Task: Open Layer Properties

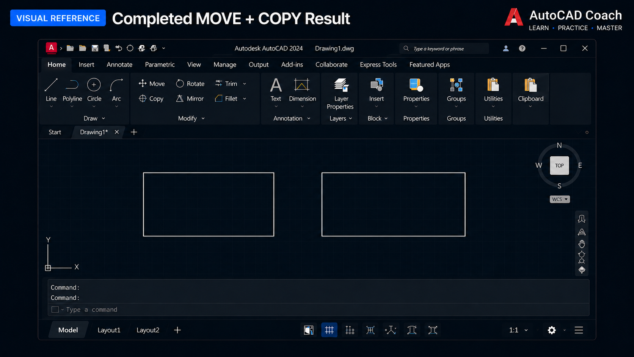Action: tap(341, 94)
